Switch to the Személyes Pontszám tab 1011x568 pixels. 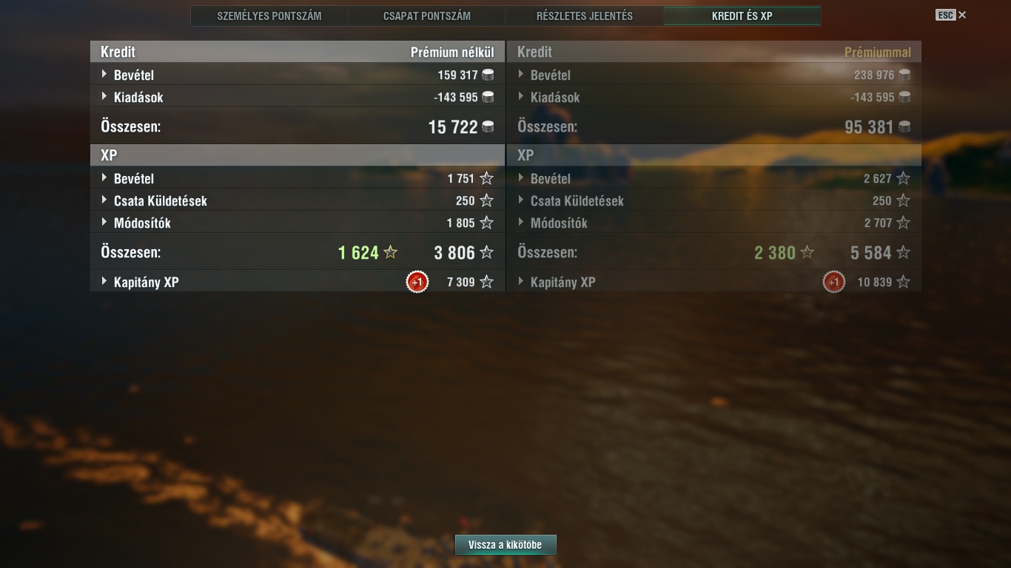(269, 16)
